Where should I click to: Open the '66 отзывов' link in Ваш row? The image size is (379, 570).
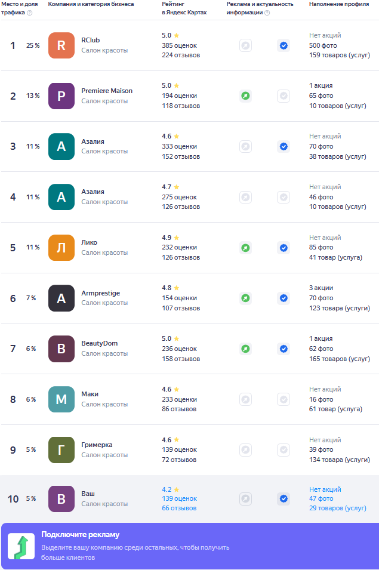[x=179, y=508]
